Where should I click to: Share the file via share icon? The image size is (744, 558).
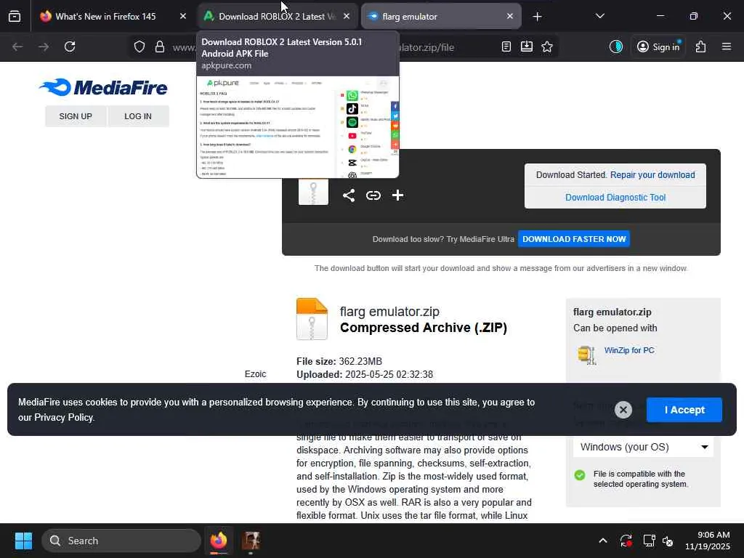[349, 195]
